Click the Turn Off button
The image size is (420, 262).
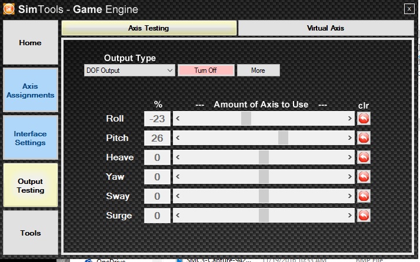point(206,70)
